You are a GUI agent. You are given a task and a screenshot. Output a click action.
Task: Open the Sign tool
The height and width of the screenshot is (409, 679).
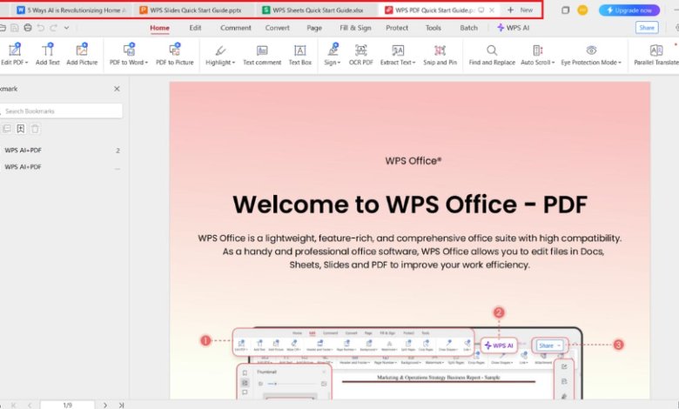click(333, 54)
